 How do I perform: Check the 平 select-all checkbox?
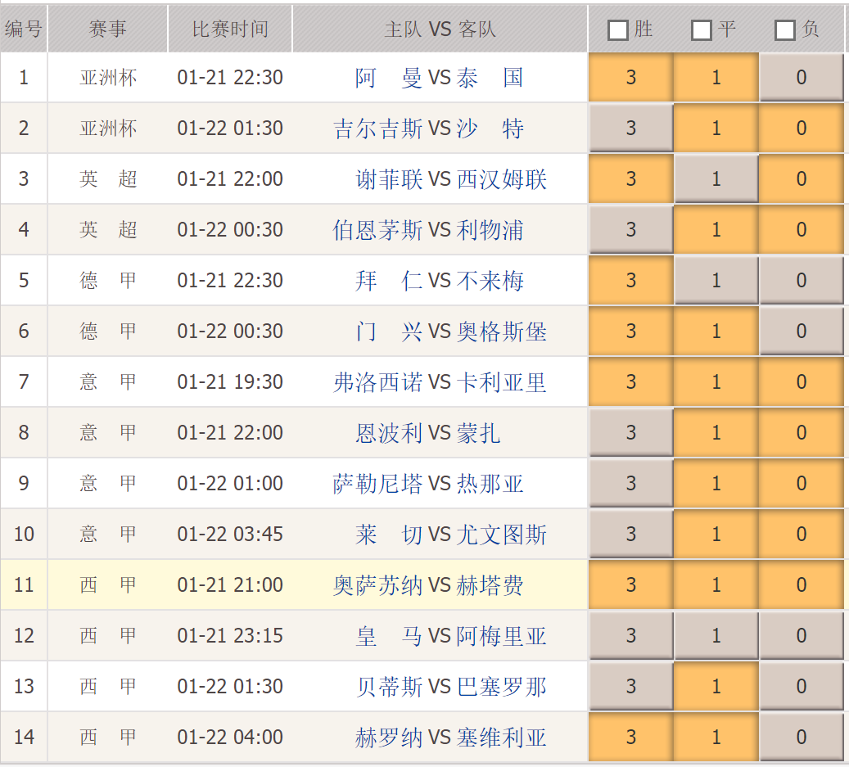click(702, 30)
